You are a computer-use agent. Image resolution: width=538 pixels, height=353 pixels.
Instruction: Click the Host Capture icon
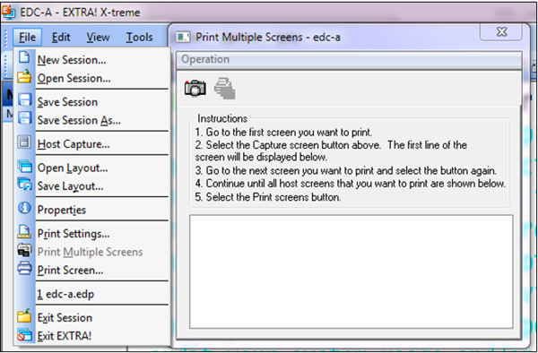(x=24, y=142)
